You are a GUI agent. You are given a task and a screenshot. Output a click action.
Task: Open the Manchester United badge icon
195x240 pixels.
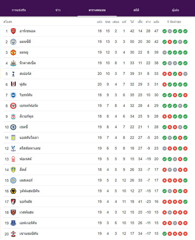(x=13, y=52)
